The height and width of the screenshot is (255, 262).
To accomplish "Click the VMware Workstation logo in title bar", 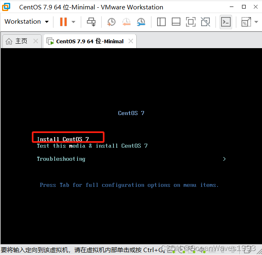I will pyautogui.click(x=6, y=7).
